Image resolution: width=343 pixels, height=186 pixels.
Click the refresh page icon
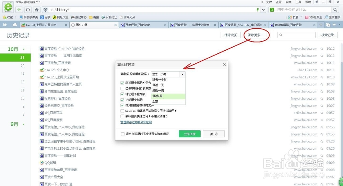tap(28, 10)
